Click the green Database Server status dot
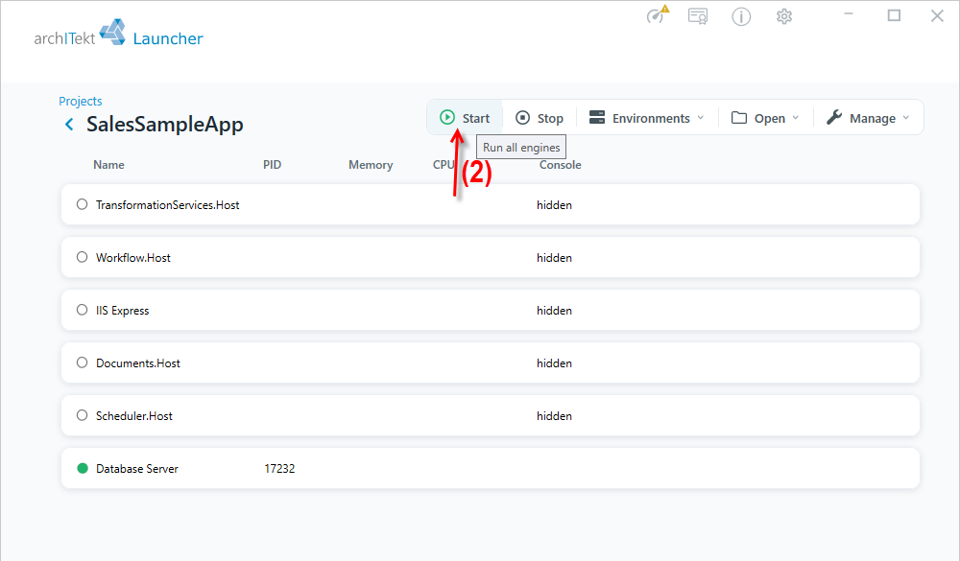The image size is (960, 561). pyautogui.click(x=82, y=469)
